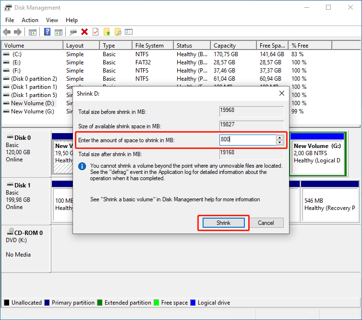Toggle the action pane toolbar icon
Viewport: 362px width, 320px height.
pyautogui.click(x=59, y=32)
